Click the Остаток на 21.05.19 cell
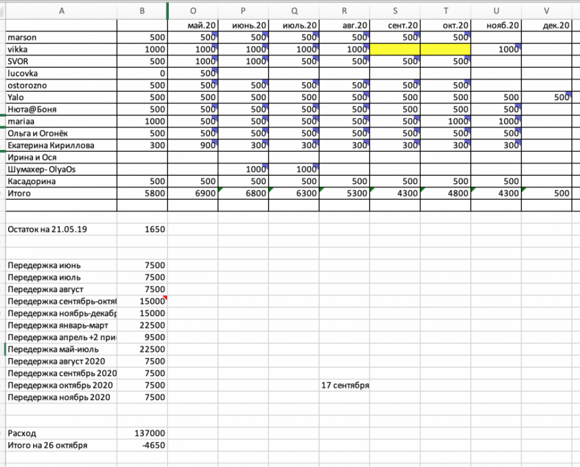580x467 pixels. click(x=61, y=229)
